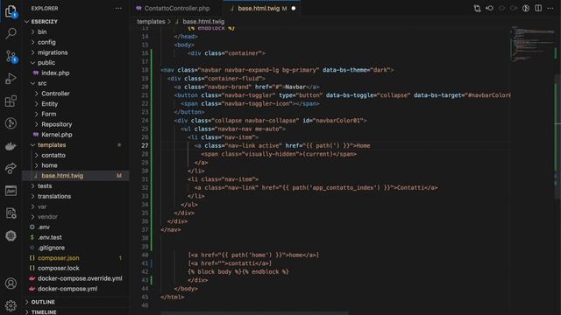Image resolution: width=561 pixels, height=315 pixels.
Task: Expand the migrations folder
Action: (53, 52)
